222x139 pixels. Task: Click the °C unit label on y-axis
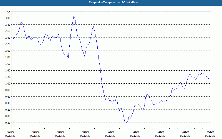9,13
